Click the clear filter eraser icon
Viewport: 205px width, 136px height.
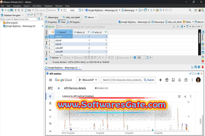click(182, 27)
